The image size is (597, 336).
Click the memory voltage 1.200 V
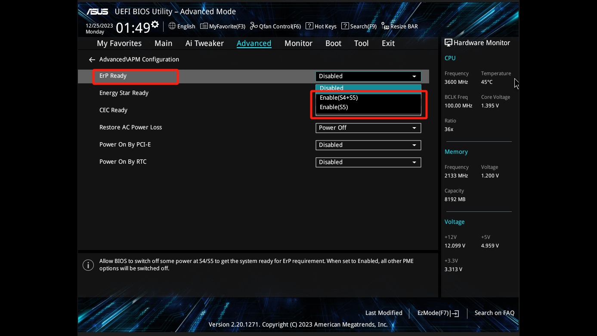(x=490, y=175)
